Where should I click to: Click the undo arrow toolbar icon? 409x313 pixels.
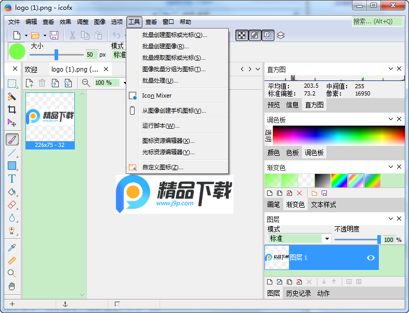(116, 35)
